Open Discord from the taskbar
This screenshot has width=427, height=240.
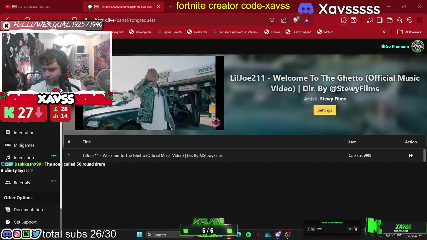pos(278,235)
